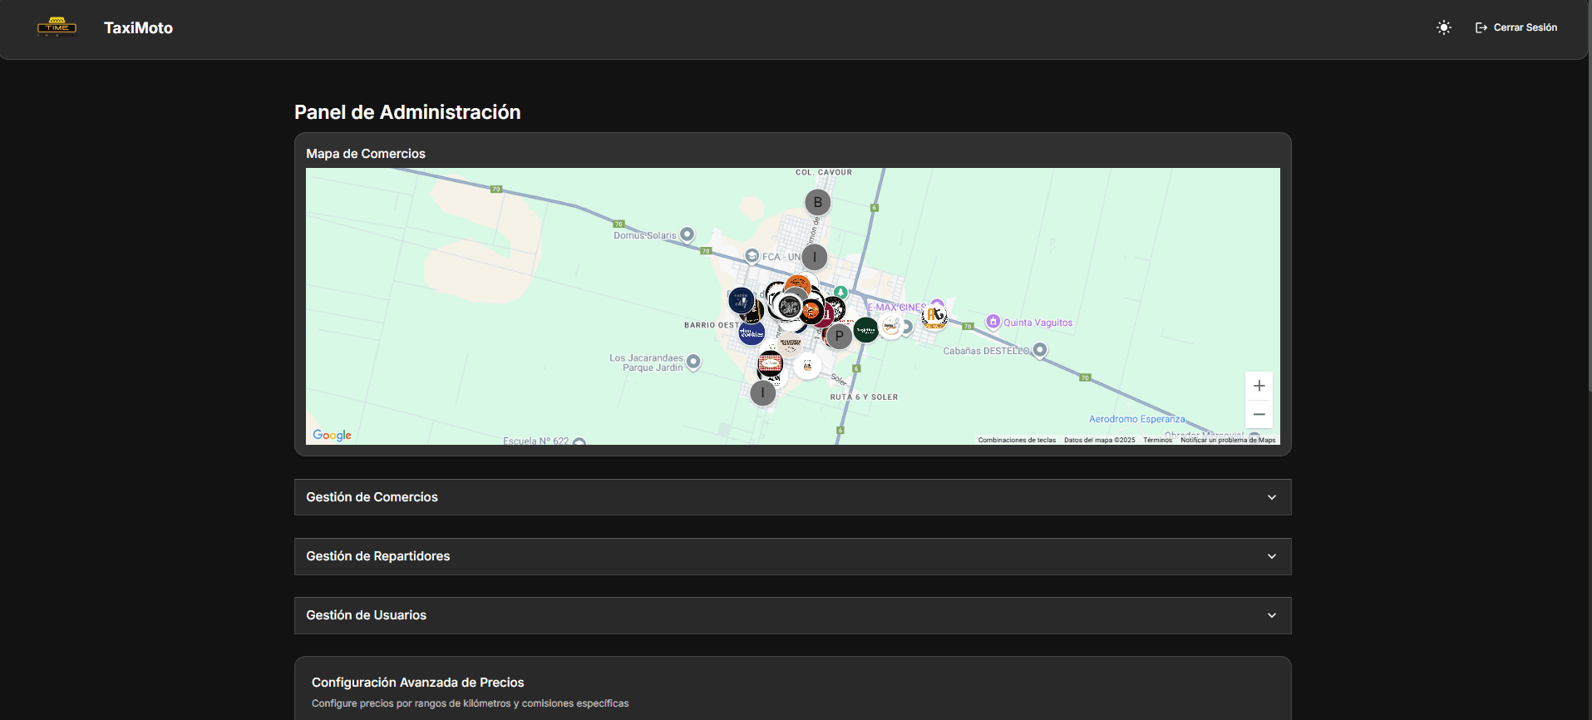
Task: Zoom in on the map
Action: tap(1259, 386)
